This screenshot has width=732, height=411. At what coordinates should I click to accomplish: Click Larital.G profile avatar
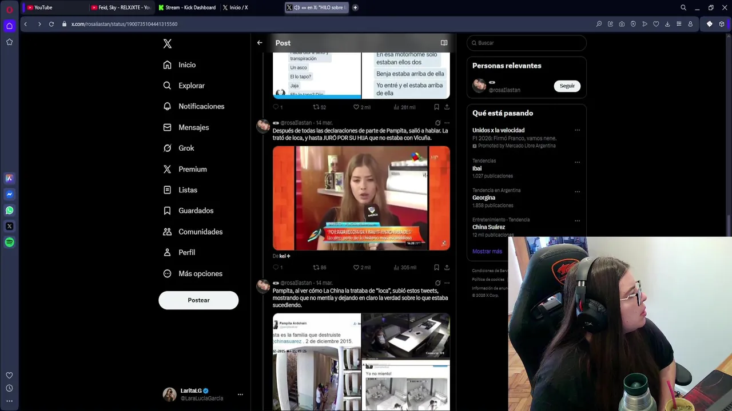pyautogui.click(x=169, y=394)
